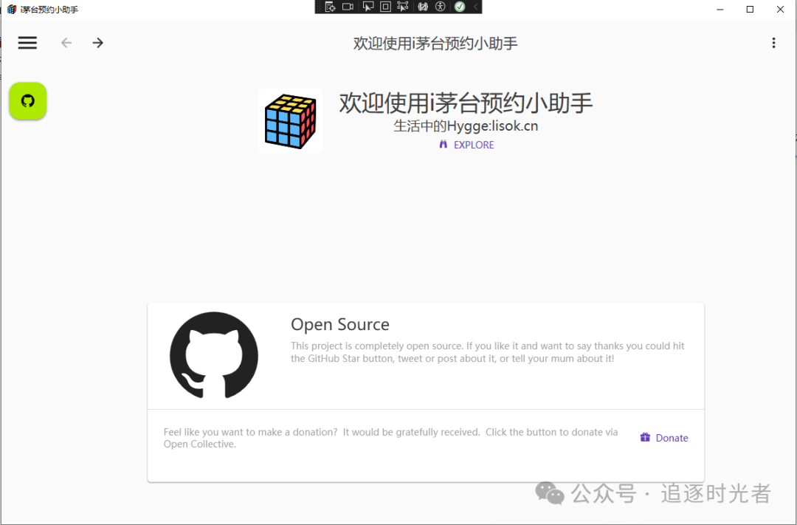The height and width of the screenshot is (525, 797).
Task: Click the accessibility icon in capture toolbar
Action: (x=440, y=7)
